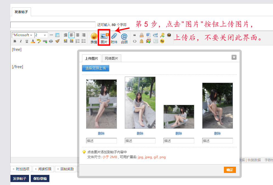Open the Microsoft font family dropdown
Viewport: 273px width, 185px height.
(x=23, y=35)
